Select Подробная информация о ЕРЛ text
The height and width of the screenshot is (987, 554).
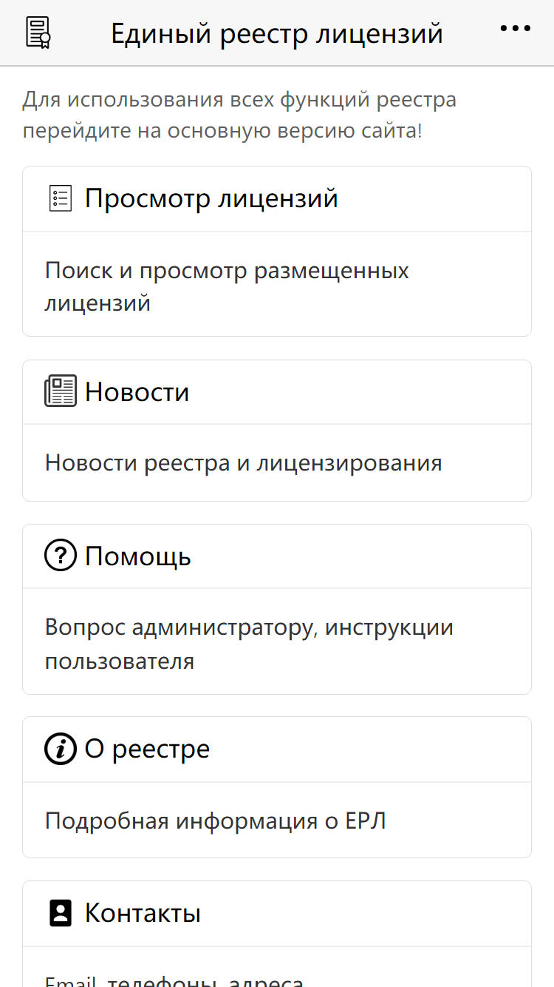[216, 821]
